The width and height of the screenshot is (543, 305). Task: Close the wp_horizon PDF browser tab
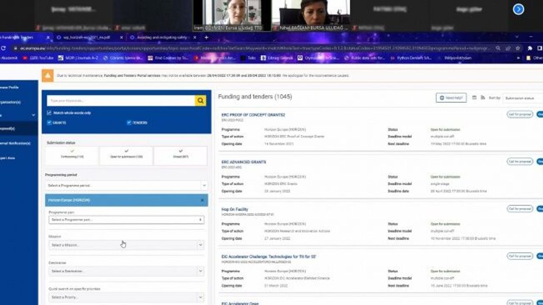120,37
